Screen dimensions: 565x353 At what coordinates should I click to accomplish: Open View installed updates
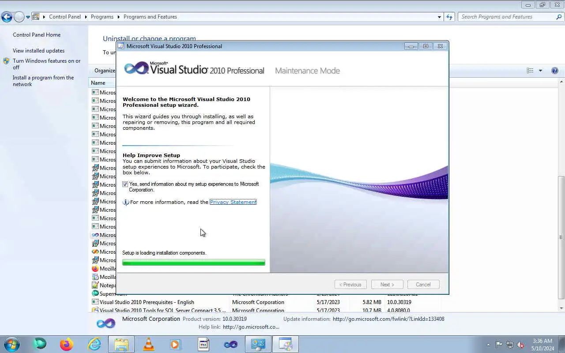point(38,51)
